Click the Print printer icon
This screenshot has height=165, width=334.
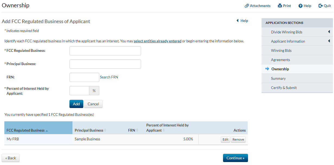coord(280,6)
